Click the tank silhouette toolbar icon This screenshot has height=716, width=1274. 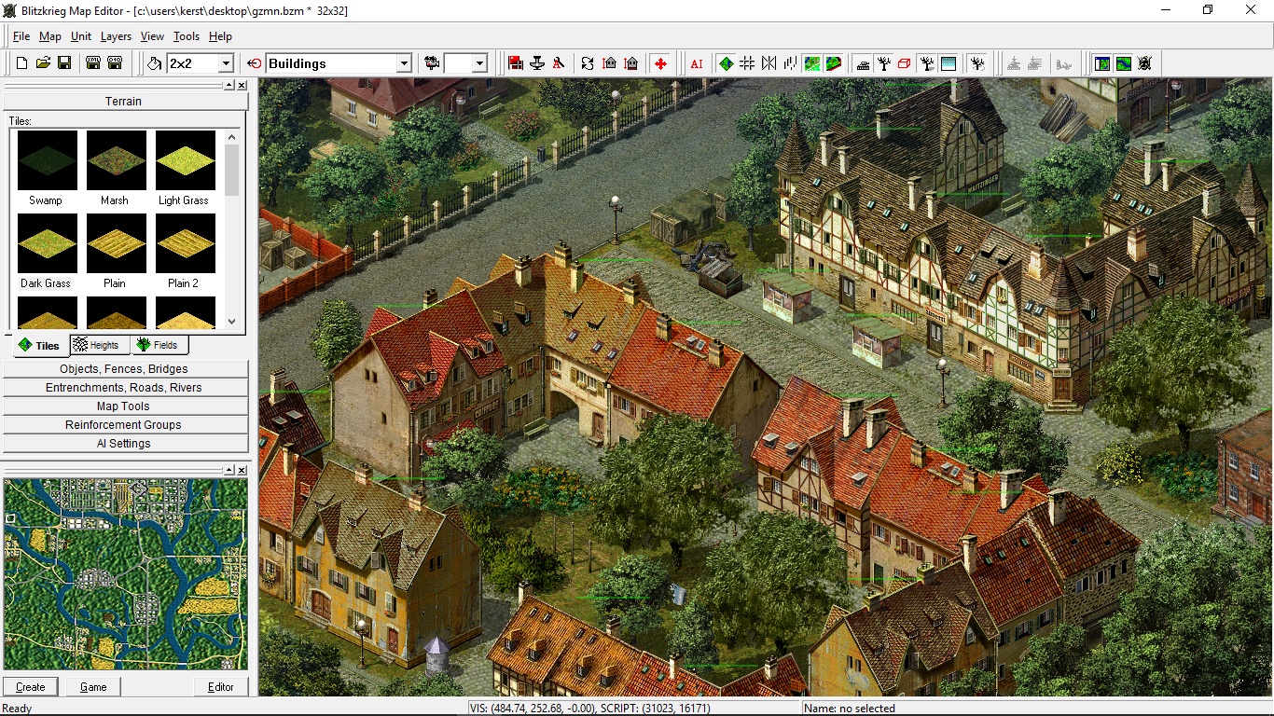(x=863, y=63)
